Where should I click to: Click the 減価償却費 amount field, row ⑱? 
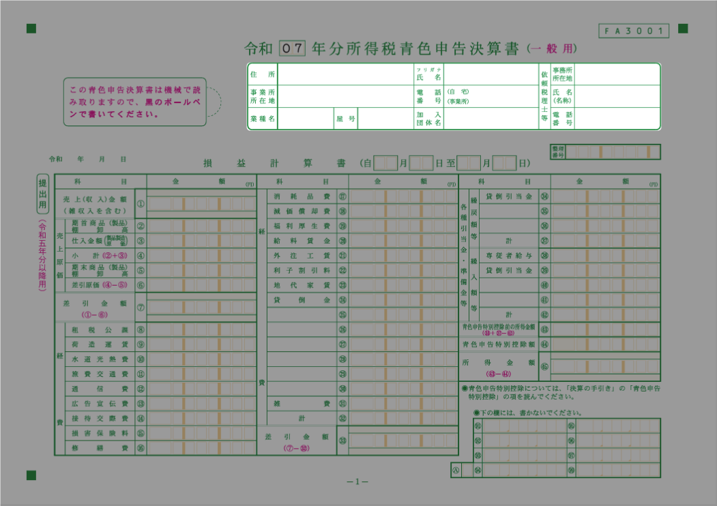[405, 211]
